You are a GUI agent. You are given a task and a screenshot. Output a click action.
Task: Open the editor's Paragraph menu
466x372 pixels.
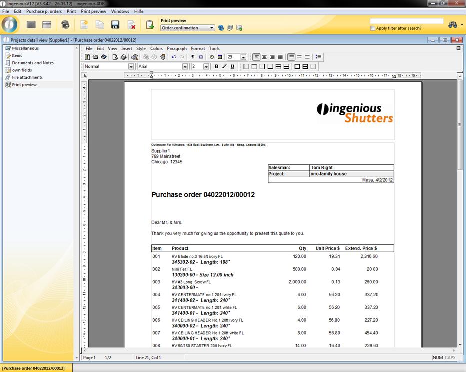[177, 49]
